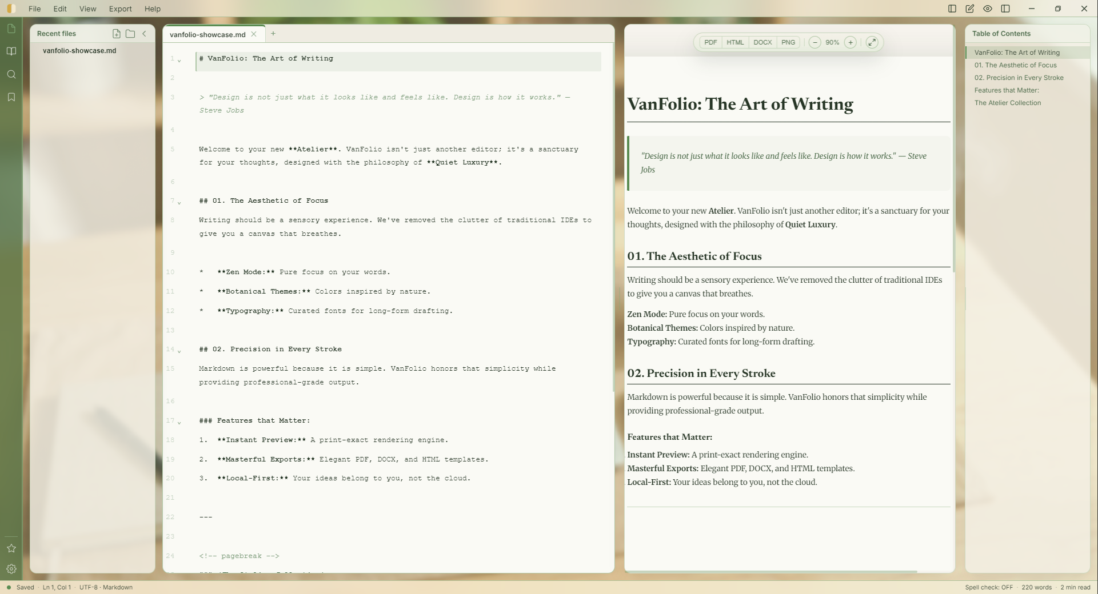The image size is (1098, 594).
Task: Collapse the Recent files panel with its chevron
Action: [x=144, y=34]
